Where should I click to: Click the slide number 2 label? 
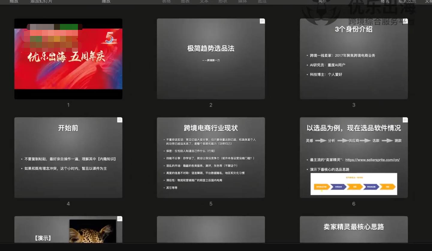tap(211, 105)
